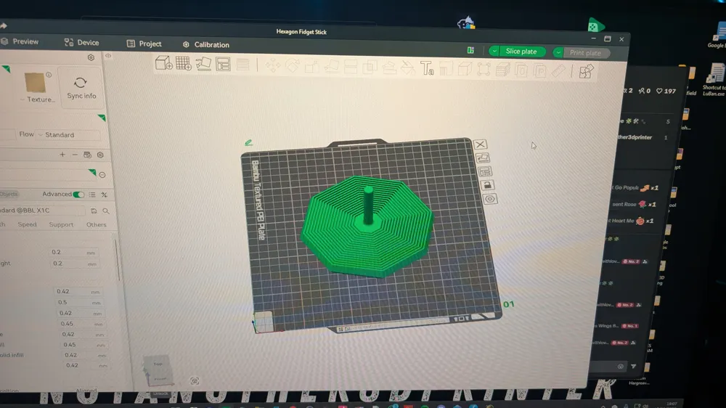Click the green plate name edit pencil
The image size is (726, 408).
coord(248,142)
